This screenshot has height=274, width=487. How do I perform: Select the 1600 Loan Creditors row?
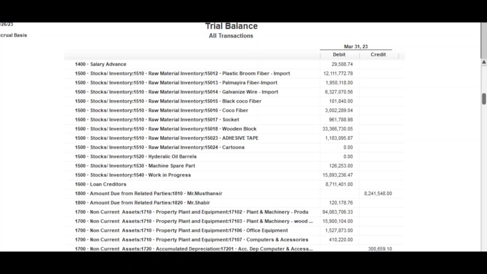click(235, 184)
